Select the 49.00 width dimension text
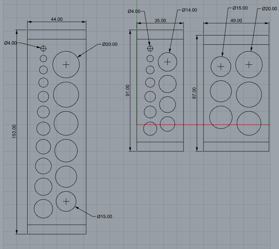This screenshot has width=279, height=249. pos(236,21)
